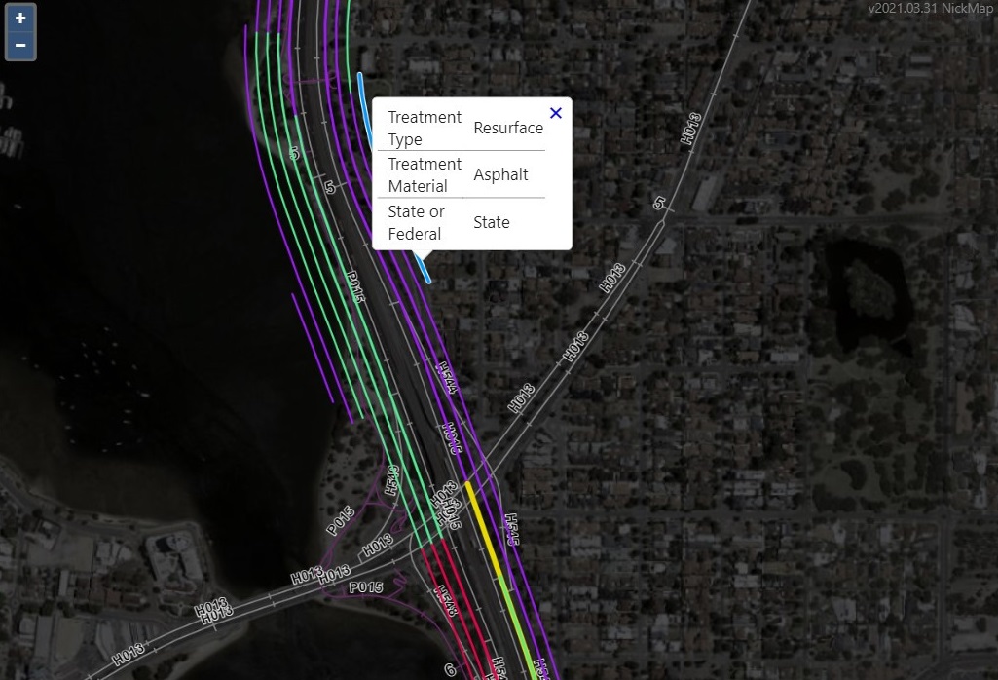Click the short purple line segment over water
This screenshot has width=998, height=680.
321,357
